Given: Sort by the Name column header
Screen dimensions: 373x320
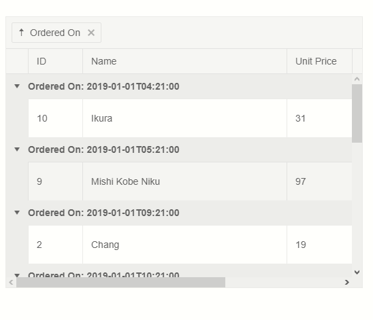Looking at the screenshot, I should pos(185,61).
